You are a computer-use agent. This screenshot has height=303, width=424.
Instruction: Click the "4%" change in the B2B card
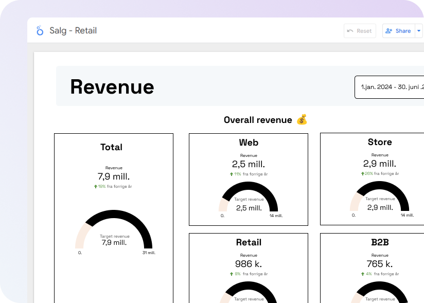[369, 274]
